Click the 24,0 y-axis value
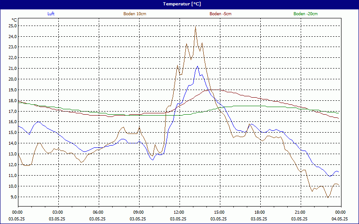 pos(13,37)
